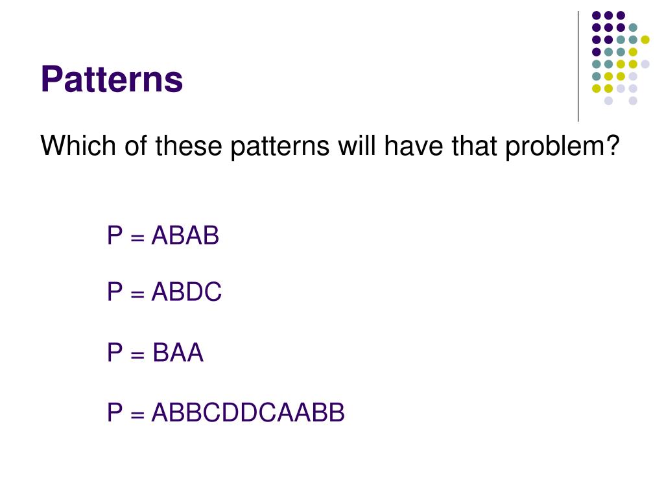This screenshot has height=498, width=664.
Task: Select the line P = ABBCDDCAABB
Action: click(226, 412)
